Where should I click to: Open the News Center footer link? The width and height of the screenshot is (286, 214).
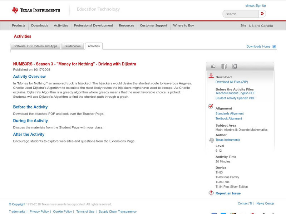265,203
